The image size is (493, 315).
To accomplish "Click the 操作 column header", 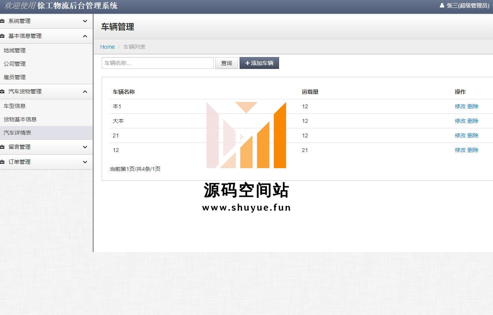I will [x=460, y=92].
